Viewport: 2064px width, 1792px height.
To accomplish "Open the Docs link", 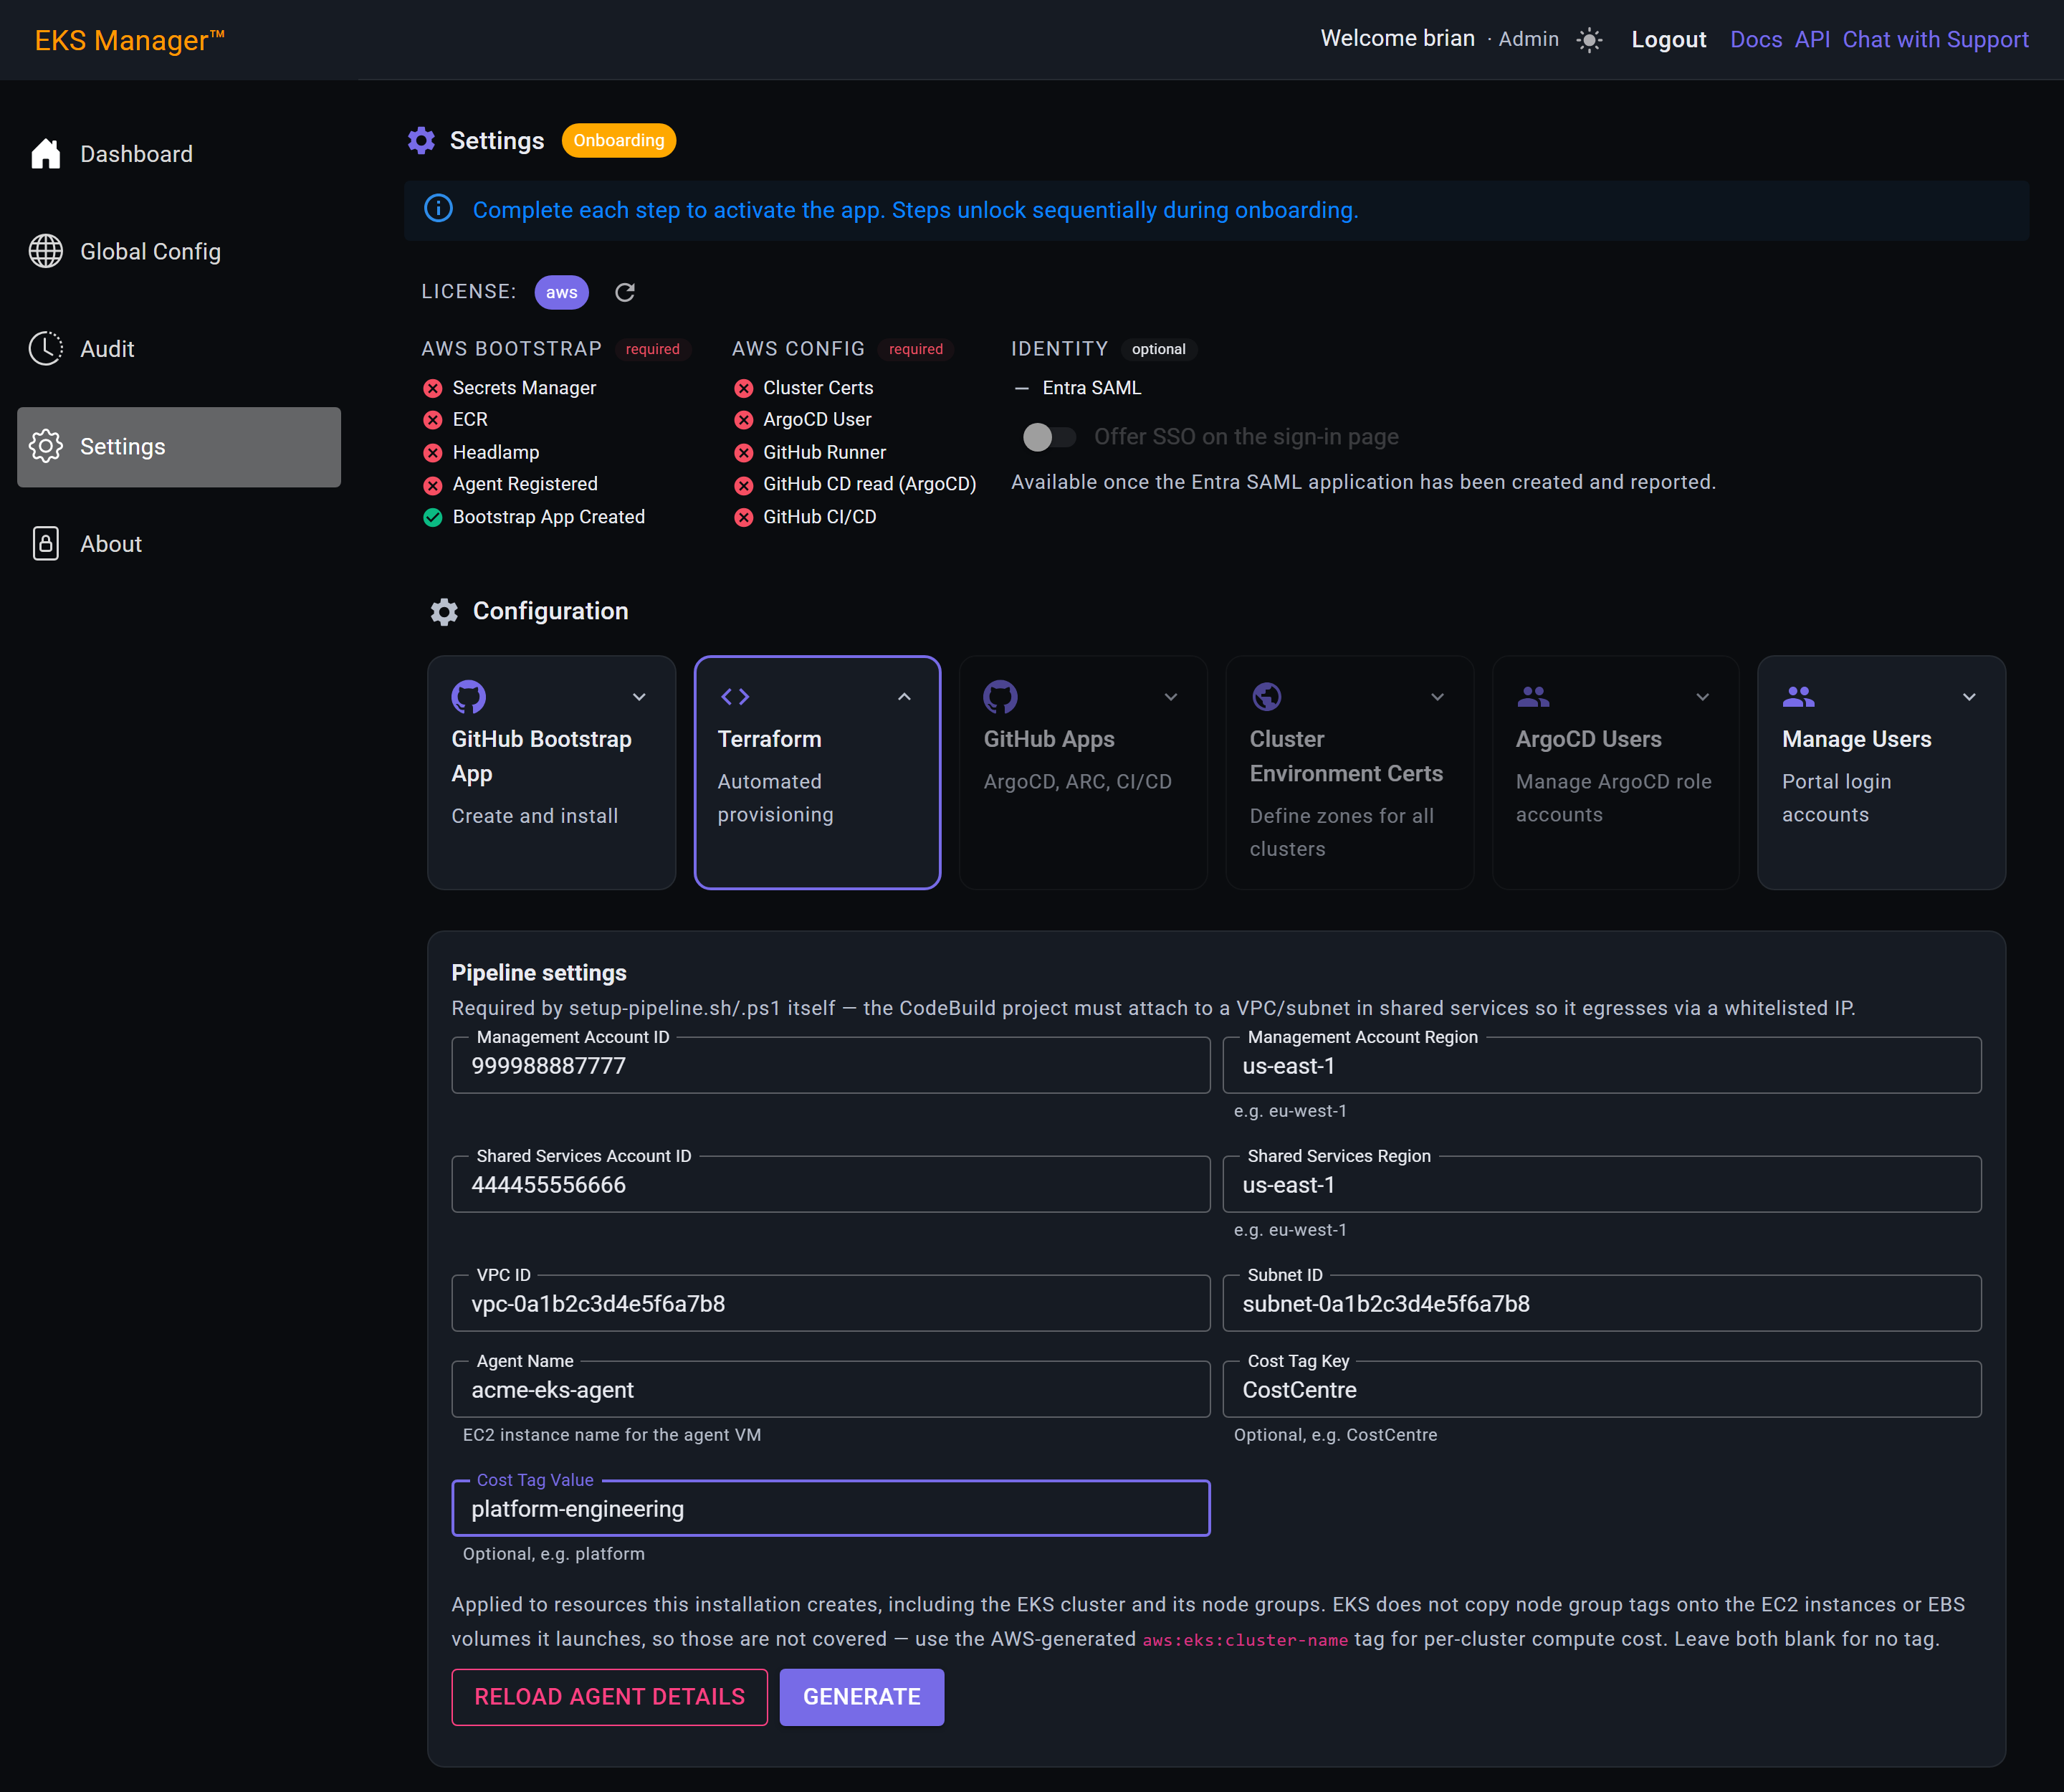I will [x=1756, y=40].
